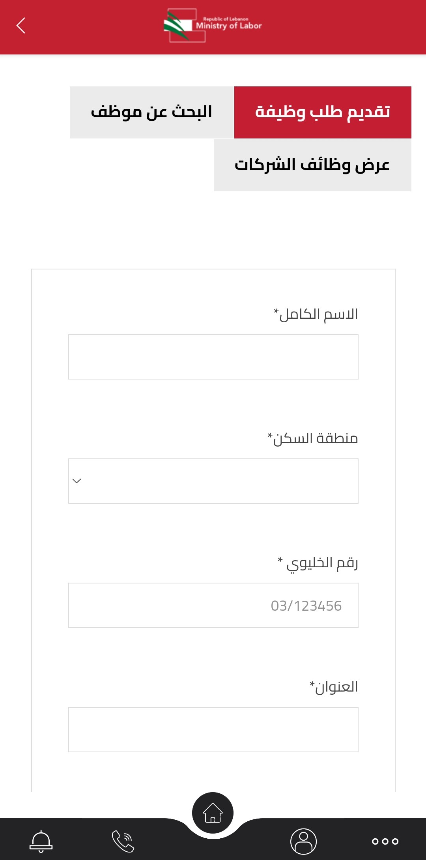Tap the phone call icon
426x860 pixels.
coord(123,841)
